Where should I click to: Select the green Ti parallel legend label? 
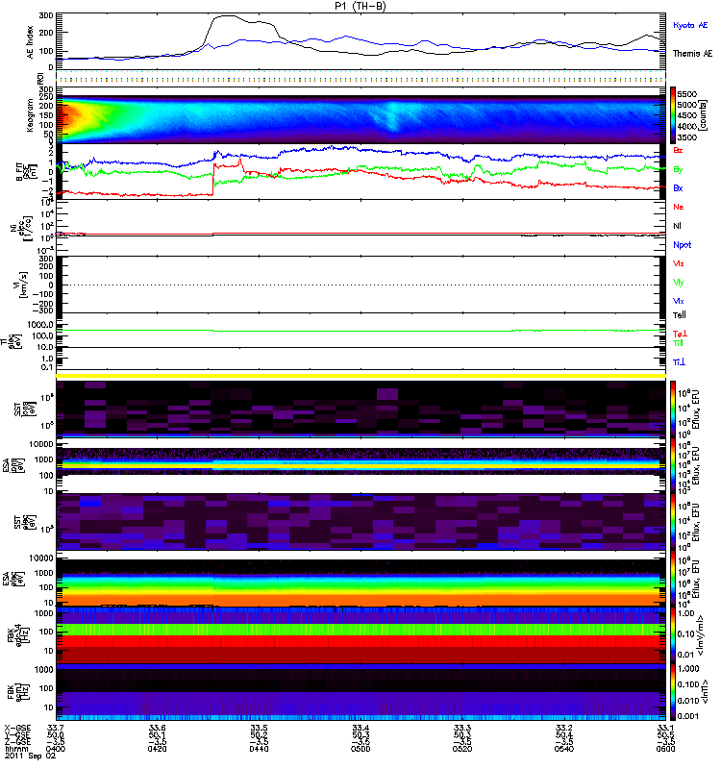pos(678,343)
